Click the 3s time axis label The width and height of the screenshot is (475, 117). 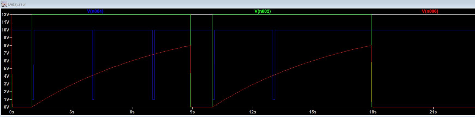(72, 112)
